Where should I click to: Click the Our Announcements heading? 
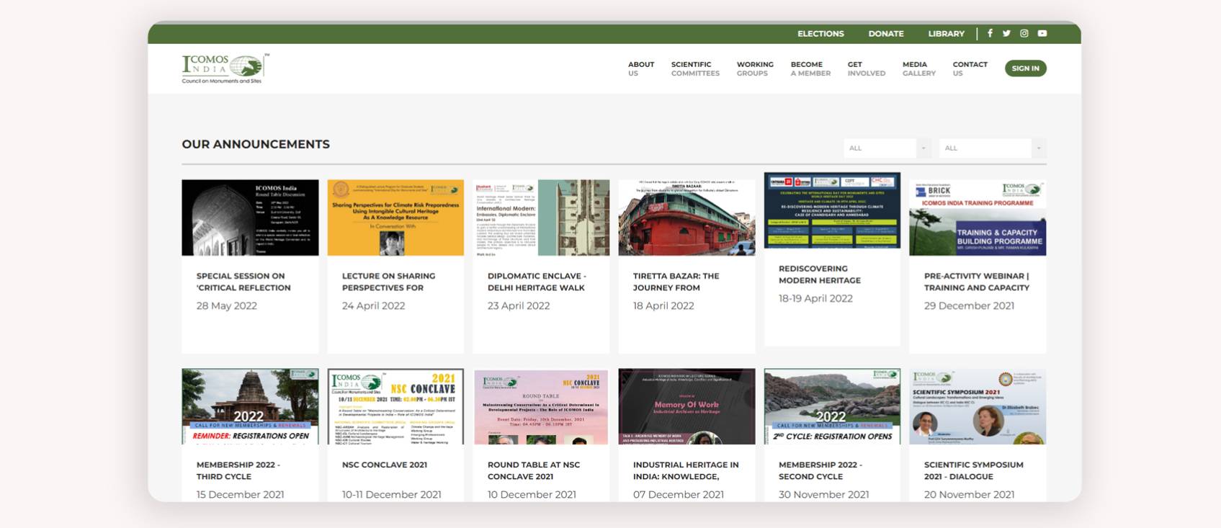click(256, 144)
